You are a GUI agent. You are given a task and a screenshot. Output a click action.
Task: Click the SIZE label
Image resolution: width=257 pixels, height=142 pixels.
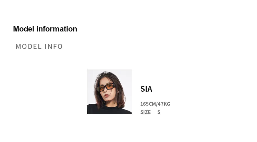(146, 112)
